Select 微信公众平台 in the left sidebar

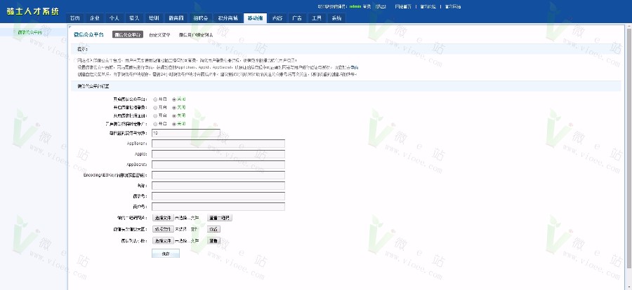pyautogui.click(x=29, y=32)
